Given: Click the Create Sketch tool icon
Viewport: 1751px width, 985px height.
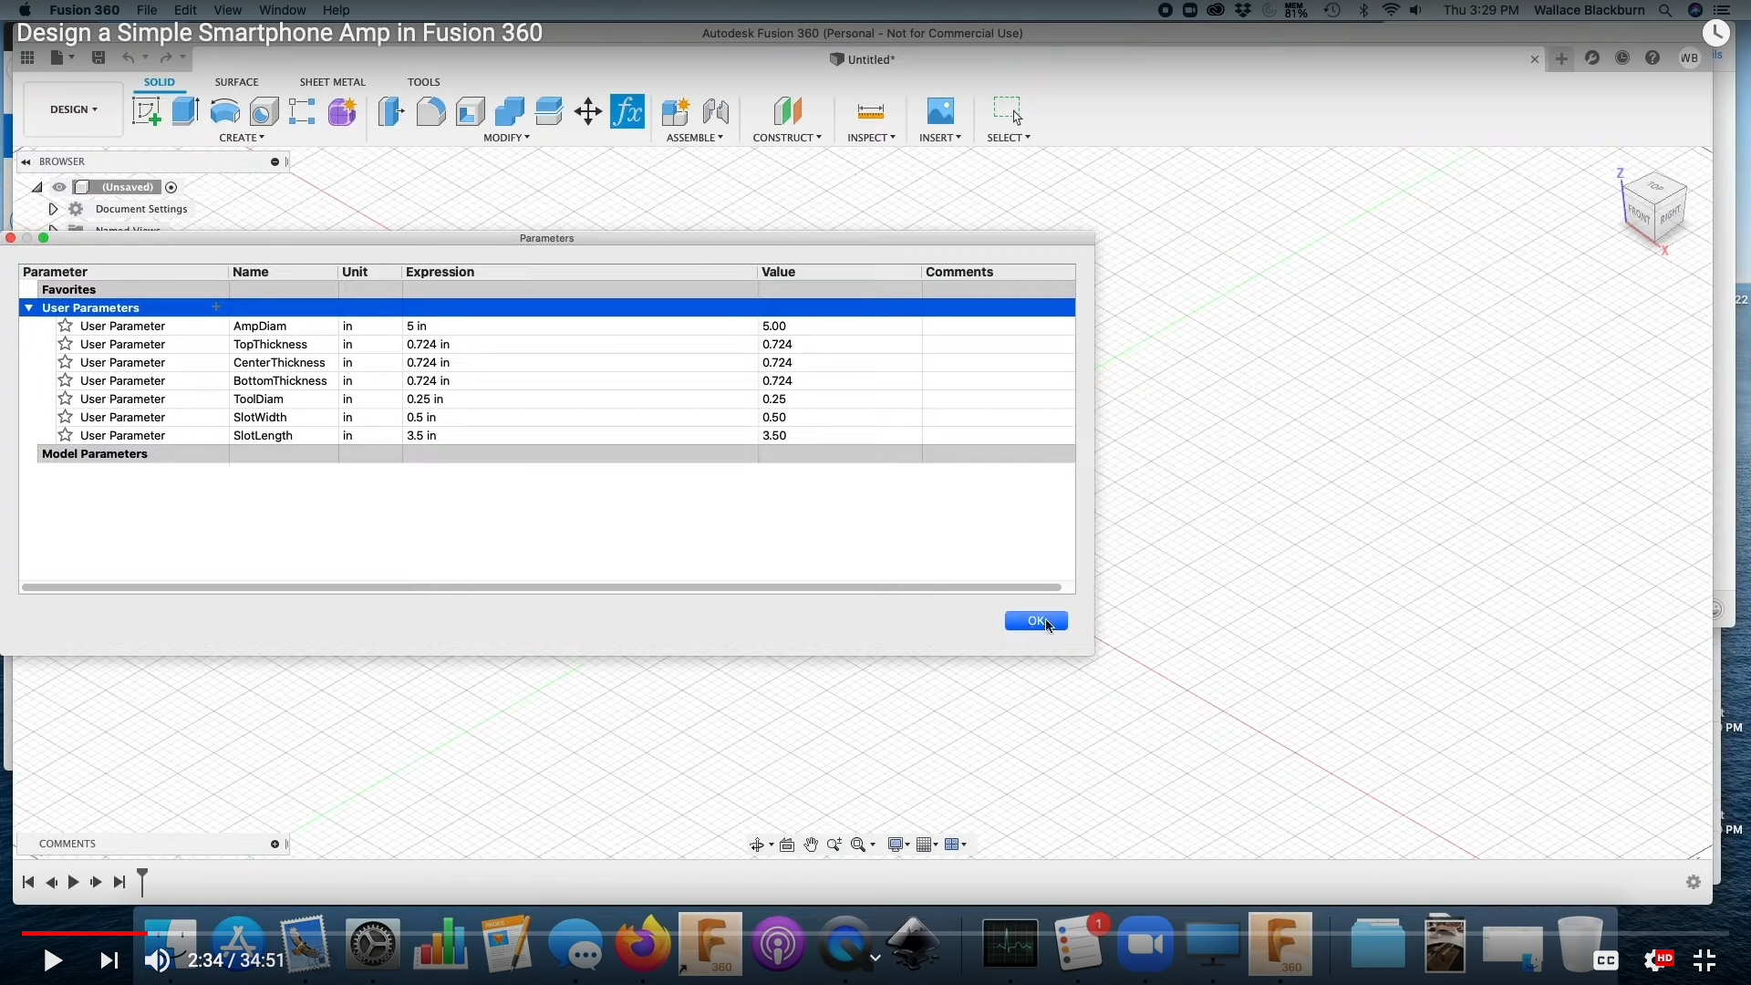Looking at the screenshot, I should (146, 111).
